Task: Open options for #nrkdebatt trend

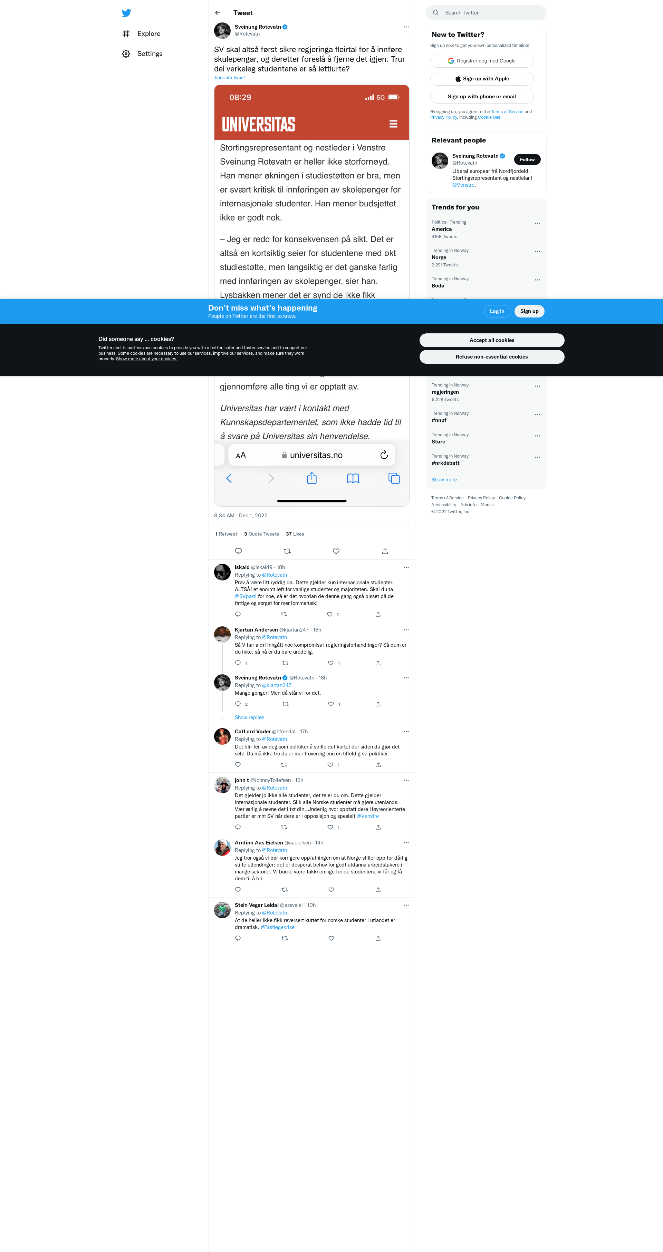Action: [537, 457]
